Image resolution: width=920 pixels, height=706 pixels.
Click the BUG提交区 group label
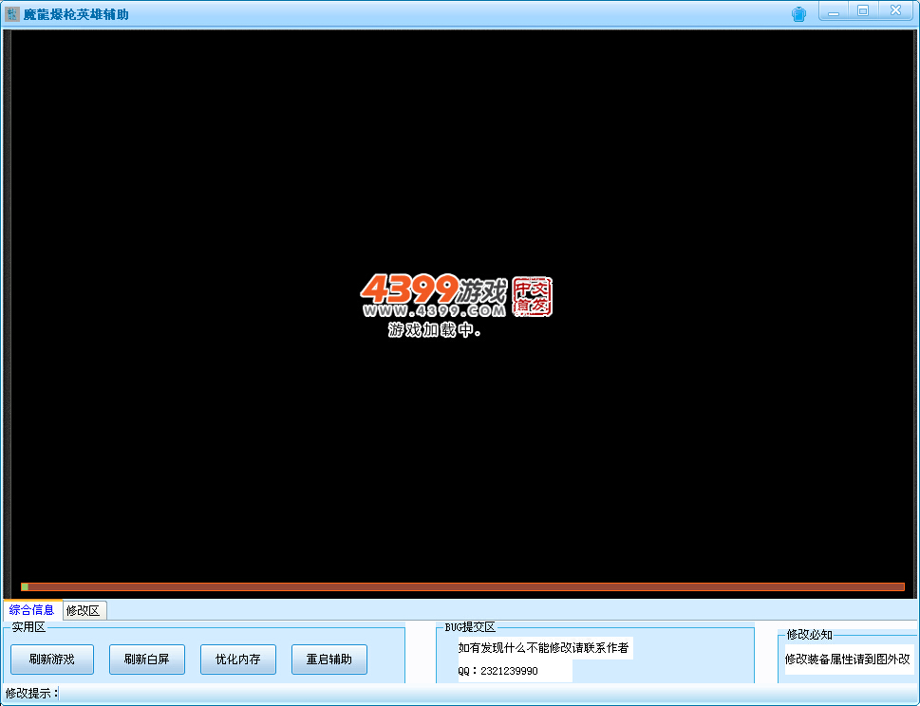click(470, 627)
